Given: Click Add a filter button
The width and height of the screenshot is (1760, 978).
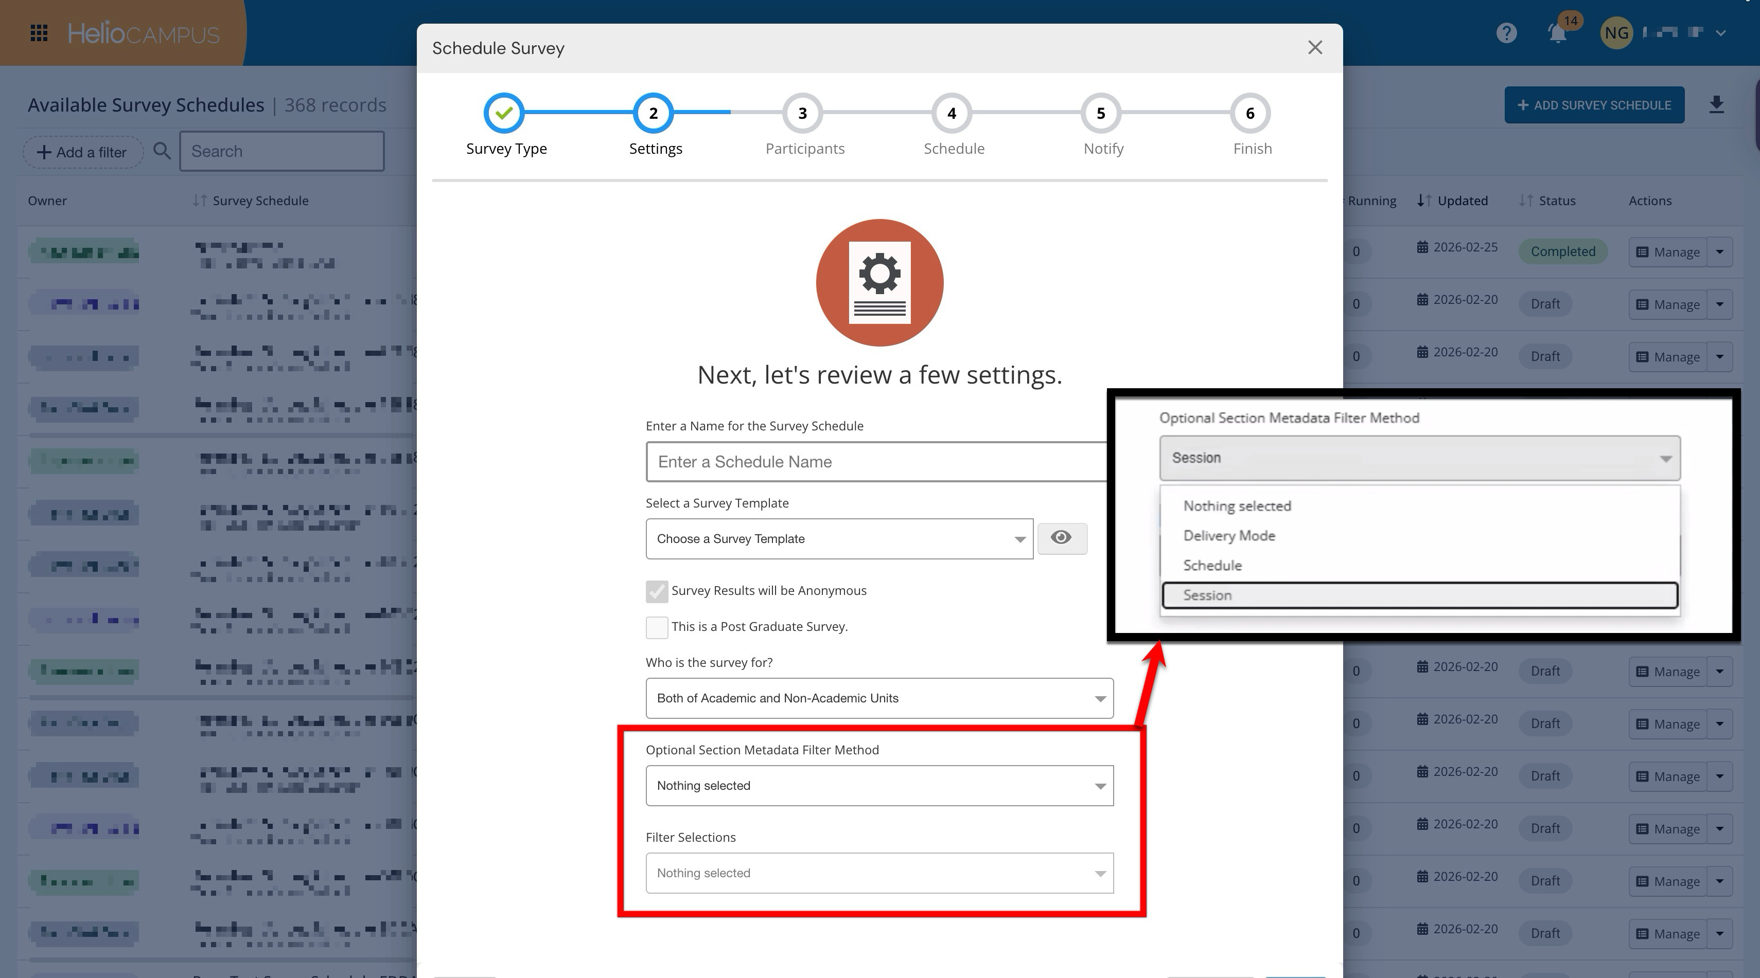Looking at the screenshot, I should tap(82, 152).
